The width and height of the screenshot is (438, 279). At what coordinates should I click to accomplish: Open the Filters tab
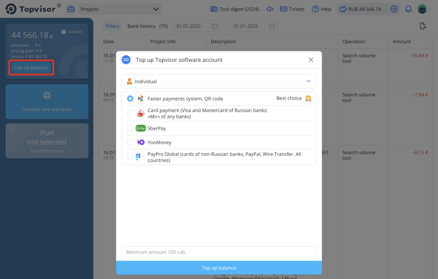coord(112,26)
